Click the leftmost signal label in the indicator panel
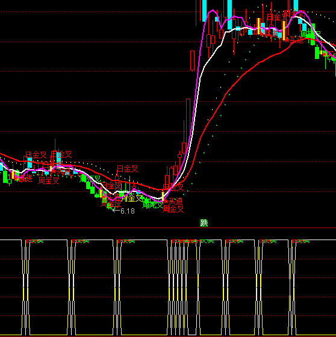 (x=35, y=241)
